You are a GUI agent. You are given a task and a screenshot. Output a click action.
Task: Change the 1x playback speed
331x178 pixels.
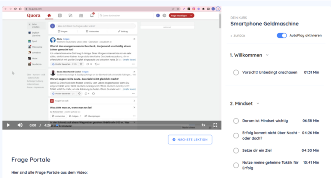coord(203,125)
